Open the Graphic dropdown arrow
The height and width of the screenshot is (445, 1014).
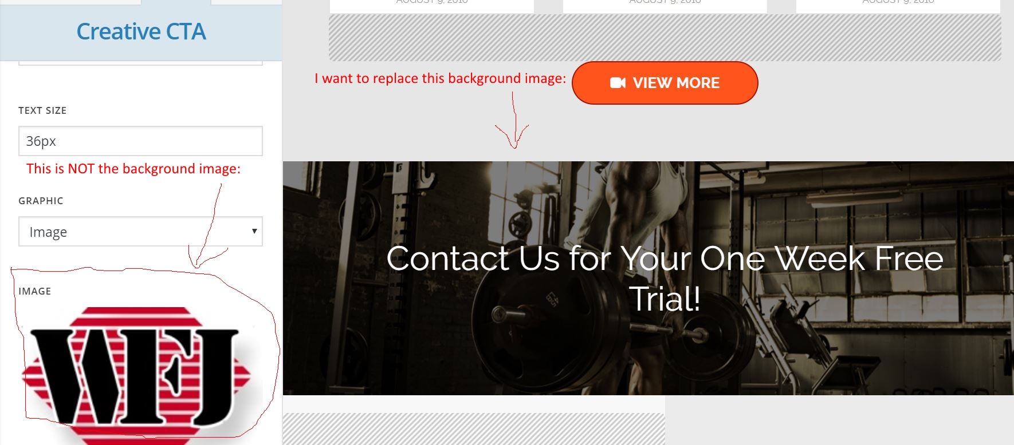click(254, 231)
